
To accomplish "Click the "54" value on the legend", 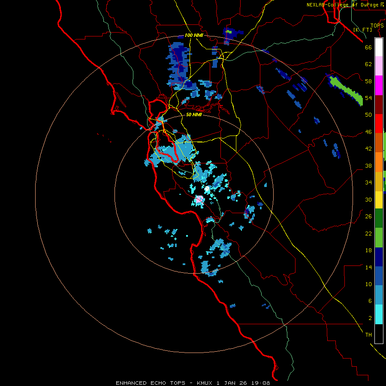I will (368, 98).
